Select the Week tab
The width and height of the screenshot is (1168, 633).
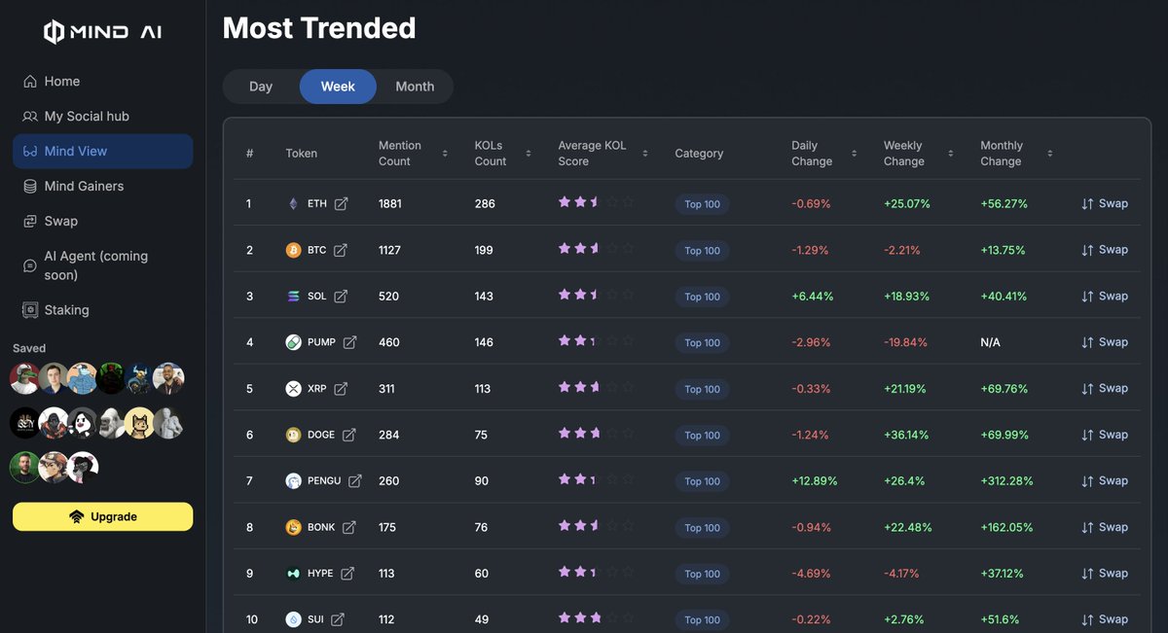338,87
